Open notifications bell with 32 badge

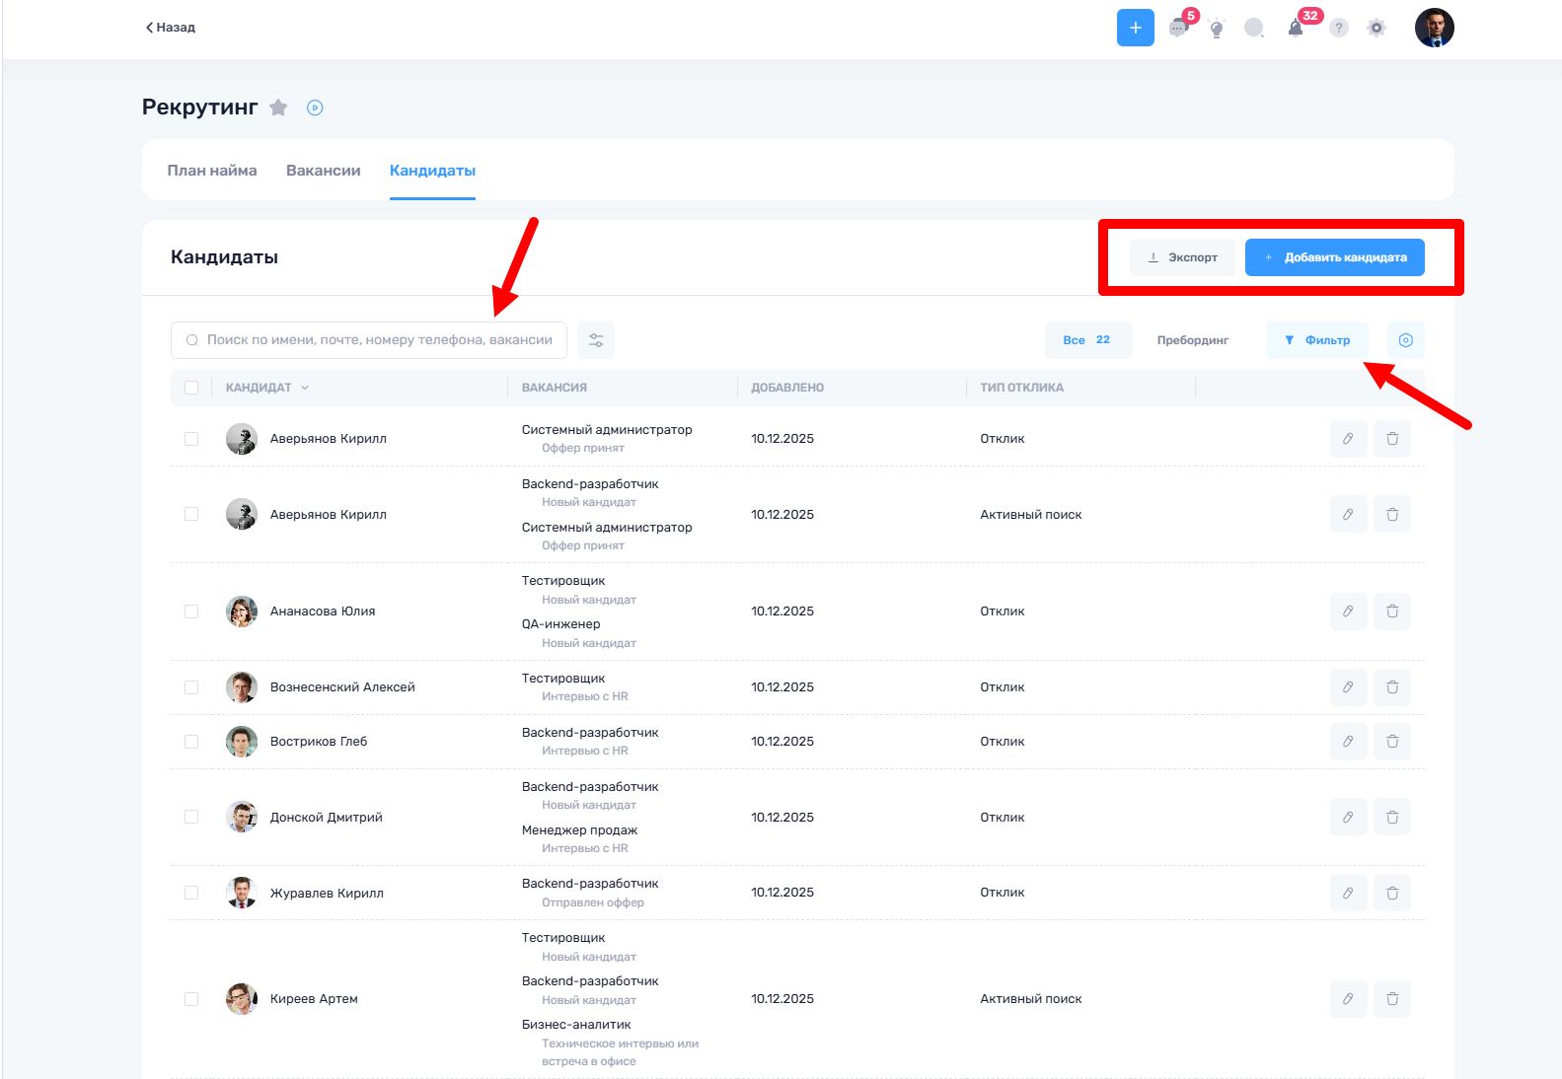coord(1296,28)
